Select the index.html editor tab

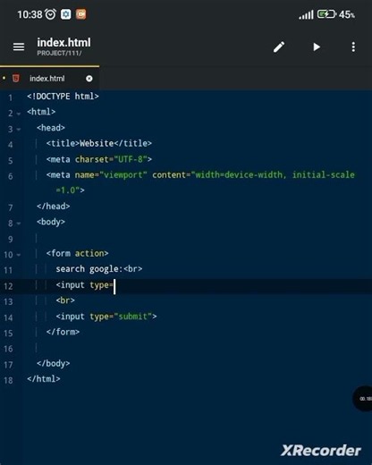(50, 79)
